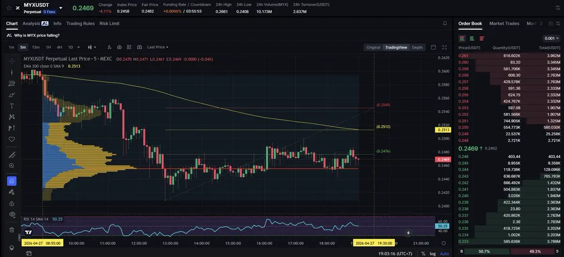564x257 pixels.
Task: Switch to the Market Trades tab
Action: [x=504, y=24]
